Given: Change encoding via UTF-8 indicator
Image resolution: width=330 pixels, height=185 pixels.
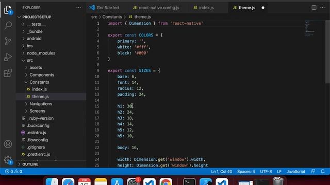Looking at the screenshot, I should coord(266,171).
